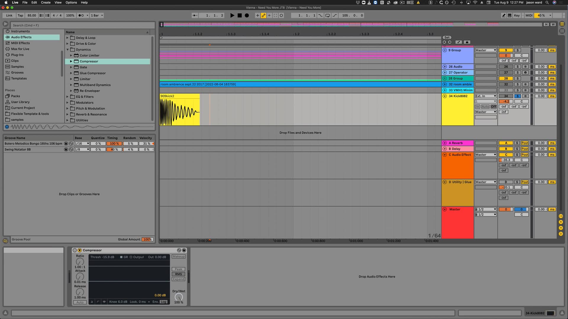The width and height of the screenshot is (568, 319).
Task: Select the MIDI Effects category
Action: (x=20, y=43)
